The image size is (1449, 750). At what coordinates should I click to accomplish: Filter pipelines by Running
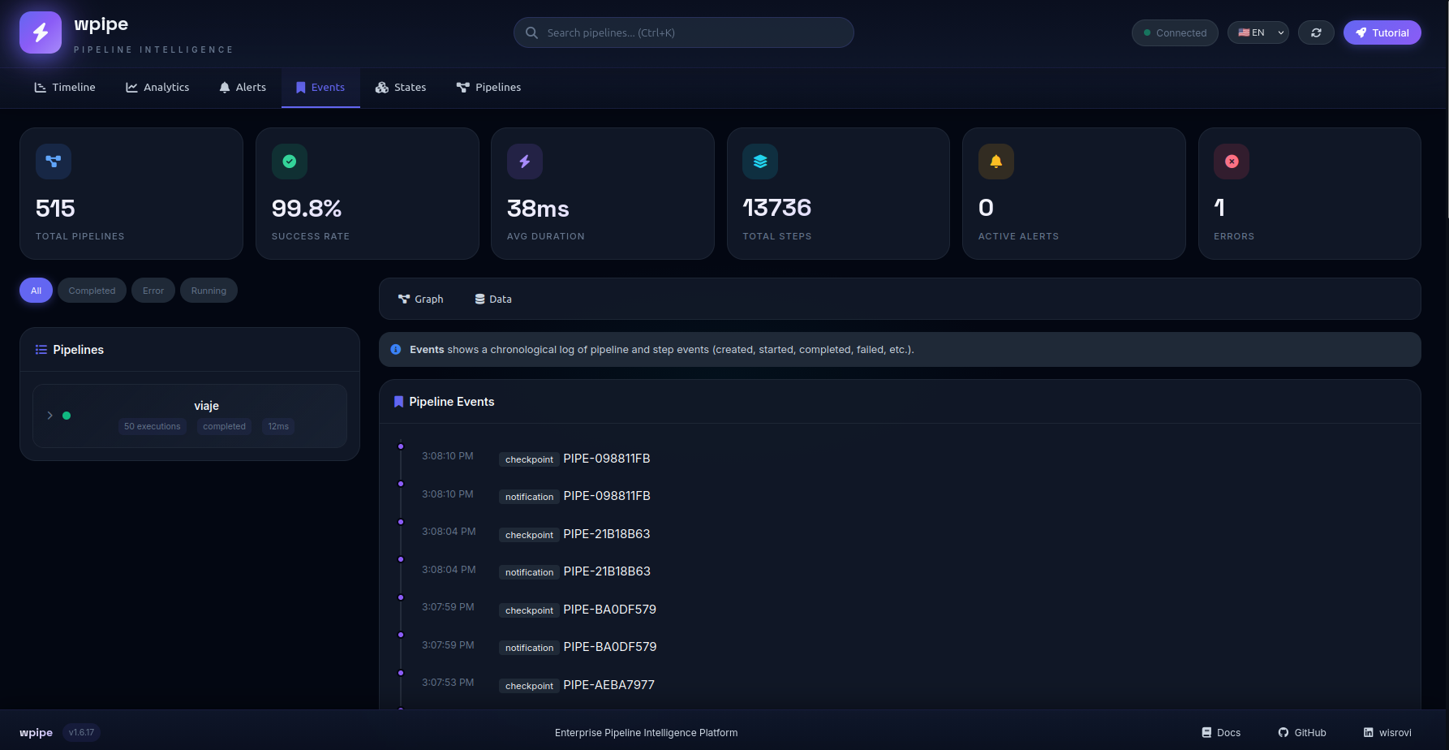tap(209, 291)
